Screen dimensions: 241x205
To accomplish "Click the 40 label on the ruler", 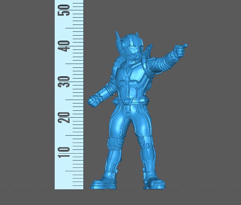I will [x=66, y=46].
